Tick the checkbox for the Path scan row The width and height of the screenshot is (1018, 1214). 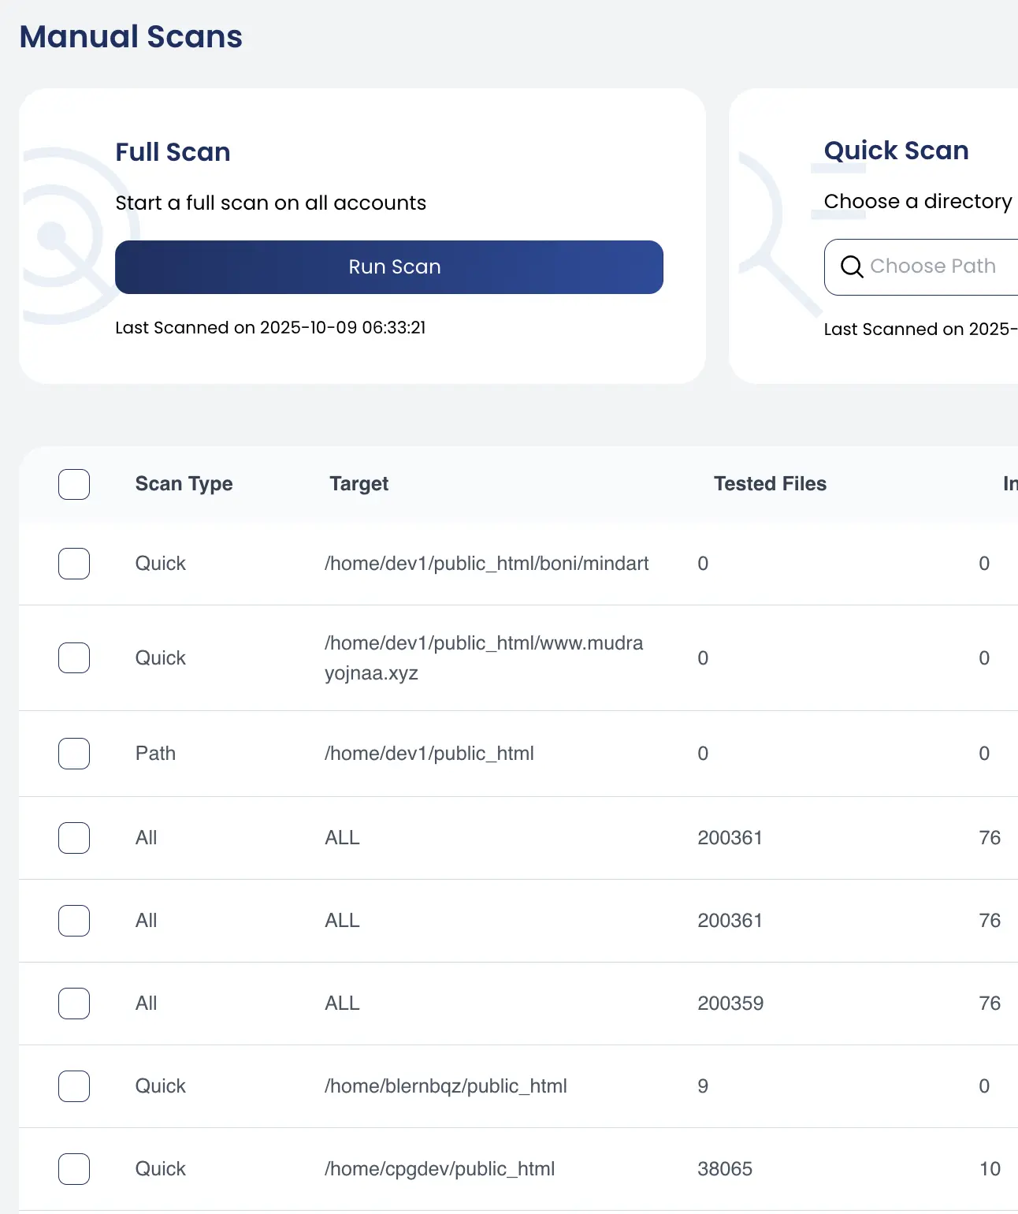[74, 754]
